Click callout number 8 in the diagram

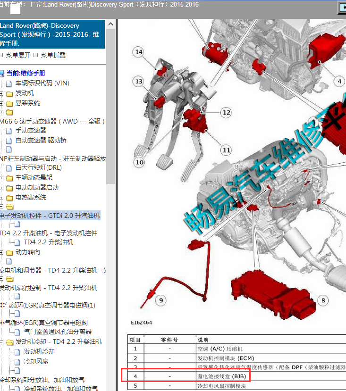(323, 300)
